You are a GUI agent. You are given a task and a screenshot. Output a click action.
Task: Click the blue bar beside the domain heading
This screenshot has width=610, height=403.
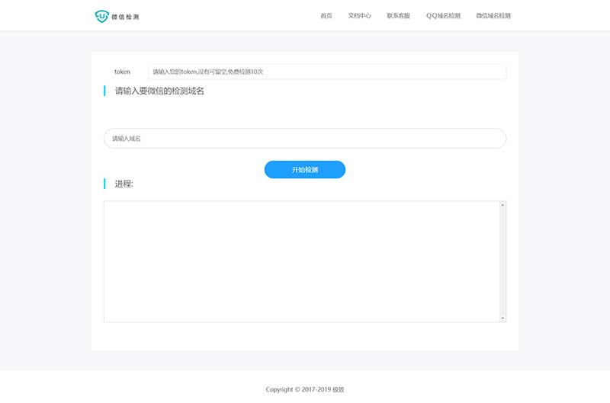[104, 91]
